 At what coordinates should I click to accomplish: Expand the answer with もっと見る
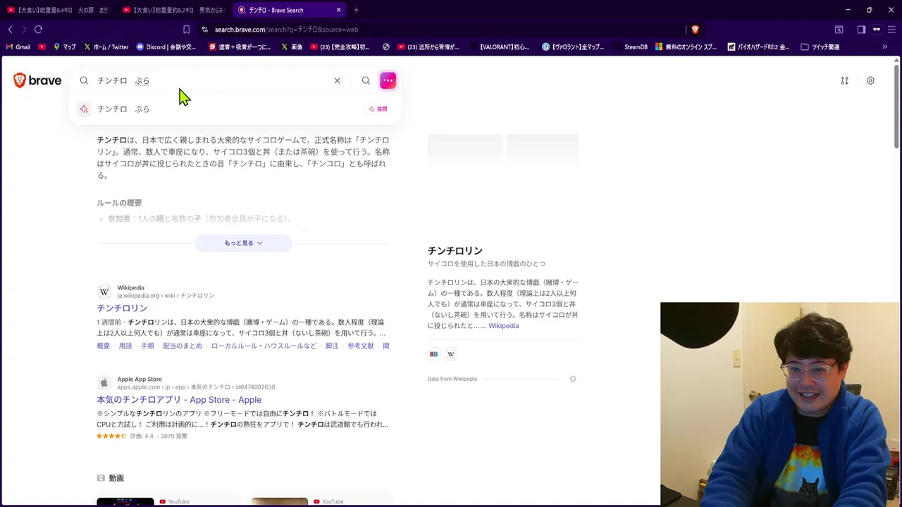tap(243, 243)
